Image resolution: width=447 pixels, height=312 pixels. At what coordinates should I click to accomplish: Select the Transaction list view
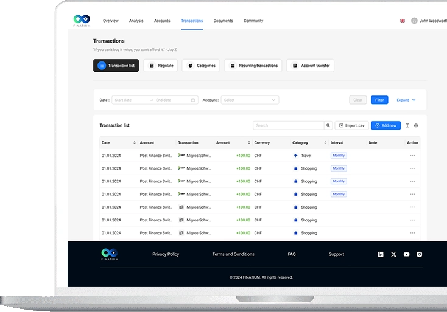coord(116,66)
